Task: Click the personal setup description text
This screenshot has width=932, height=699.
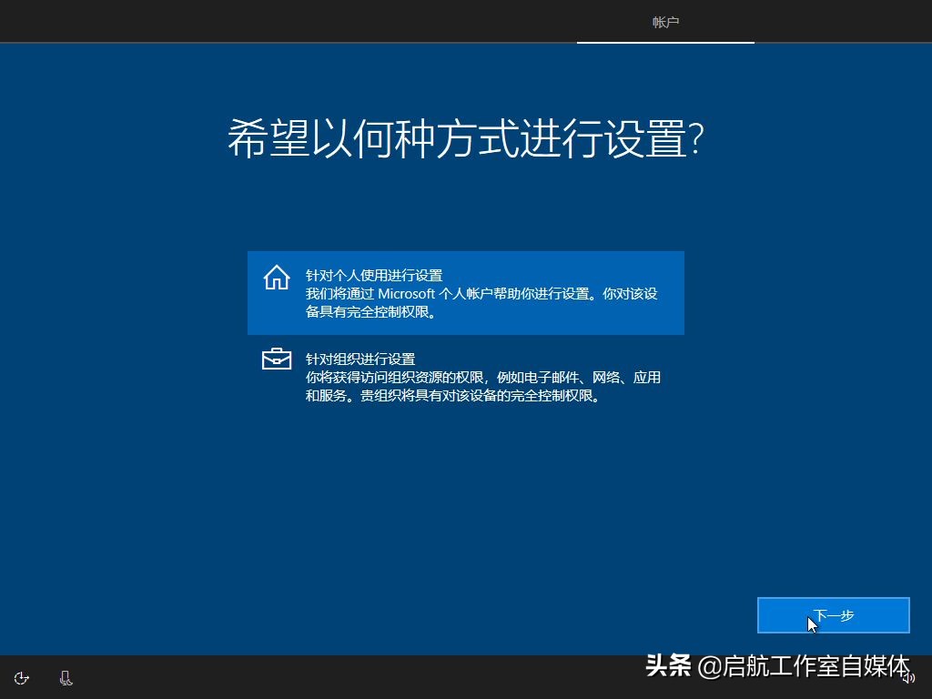Action: pyautogui.click(x=482, y=300)
